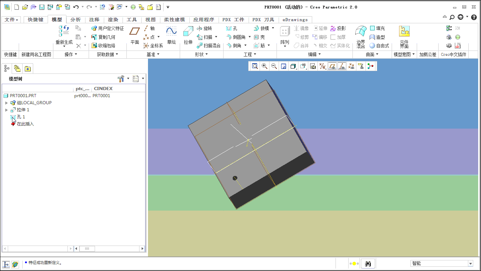481x271 pixels.
Task: Open the 文件 menu
Action: (12, 20)
